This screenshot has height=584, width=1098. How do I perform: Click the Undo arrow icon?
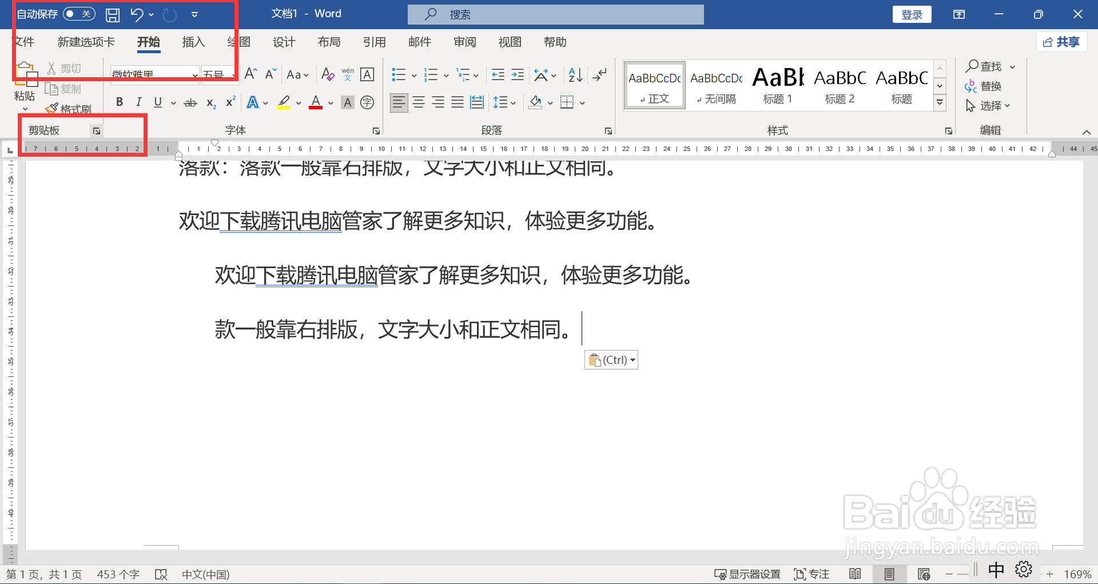pyautogui.click(x=136, y=14)
